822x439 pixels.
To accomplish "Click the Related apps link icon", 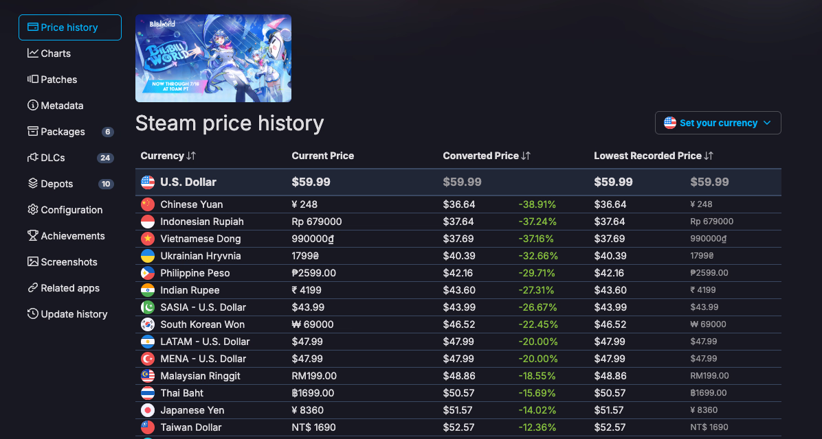I will (32, 288).
